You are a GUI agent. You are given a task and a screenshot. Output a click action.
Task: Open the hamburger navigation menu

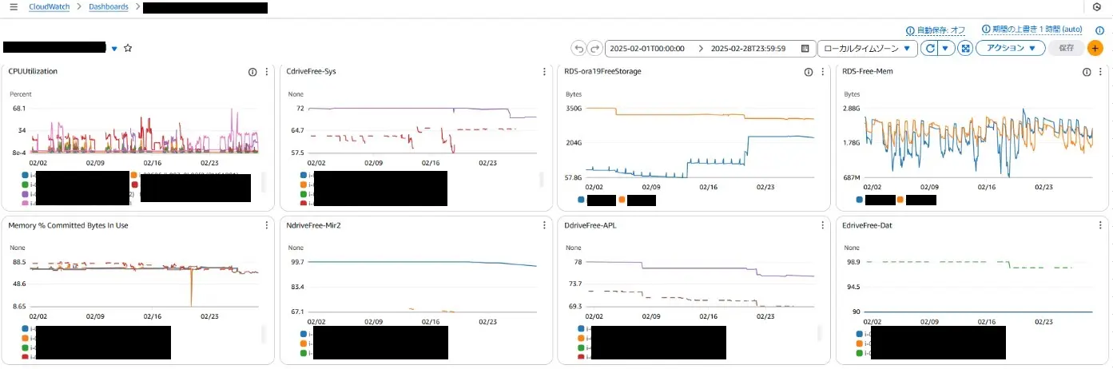13,7
